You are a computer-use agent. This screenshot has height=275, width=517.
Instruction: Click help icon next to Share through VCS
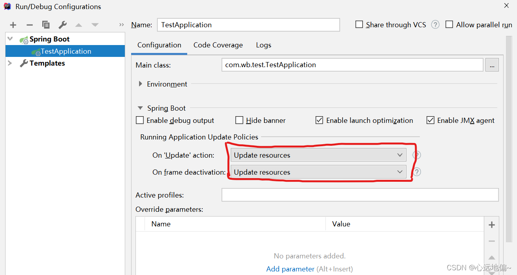coord(435,24)
